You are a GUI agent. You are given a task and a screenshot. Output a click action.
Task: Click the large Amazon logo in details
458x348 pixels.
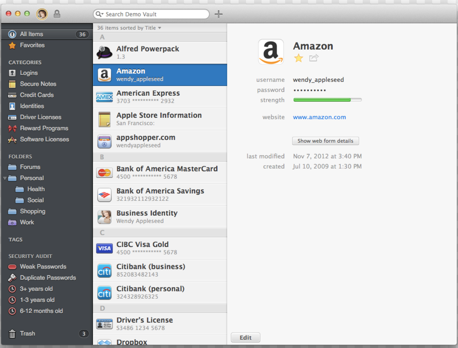point(271,52)
